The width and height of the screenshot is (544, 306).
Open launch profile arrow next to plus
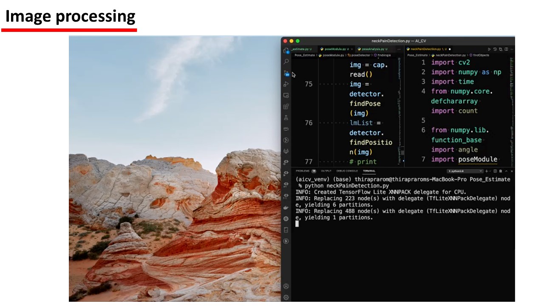[x=490, y=171]
